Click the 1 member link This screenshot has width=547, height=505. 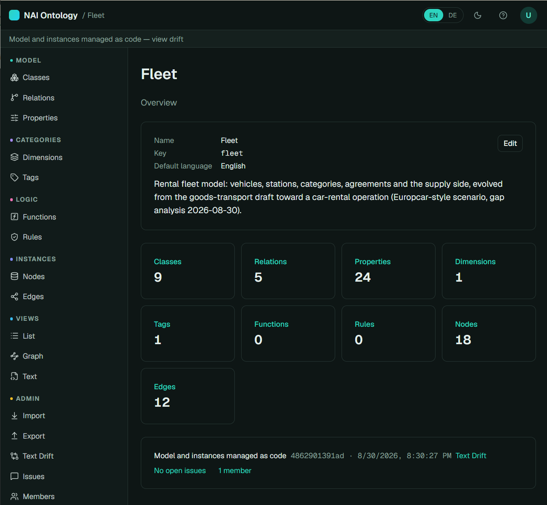click(x=235, y=471)
